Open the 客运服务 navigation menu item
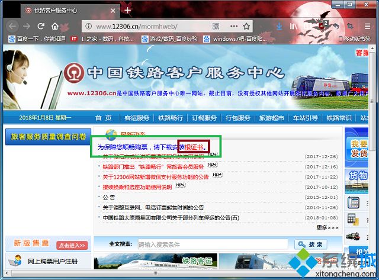Screen dimensions: 379x280 tap(137, 118)
